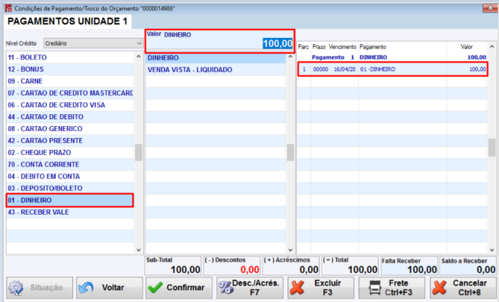
Task: Click the Saldo a Receber value field
Action: tap(468, 266)
